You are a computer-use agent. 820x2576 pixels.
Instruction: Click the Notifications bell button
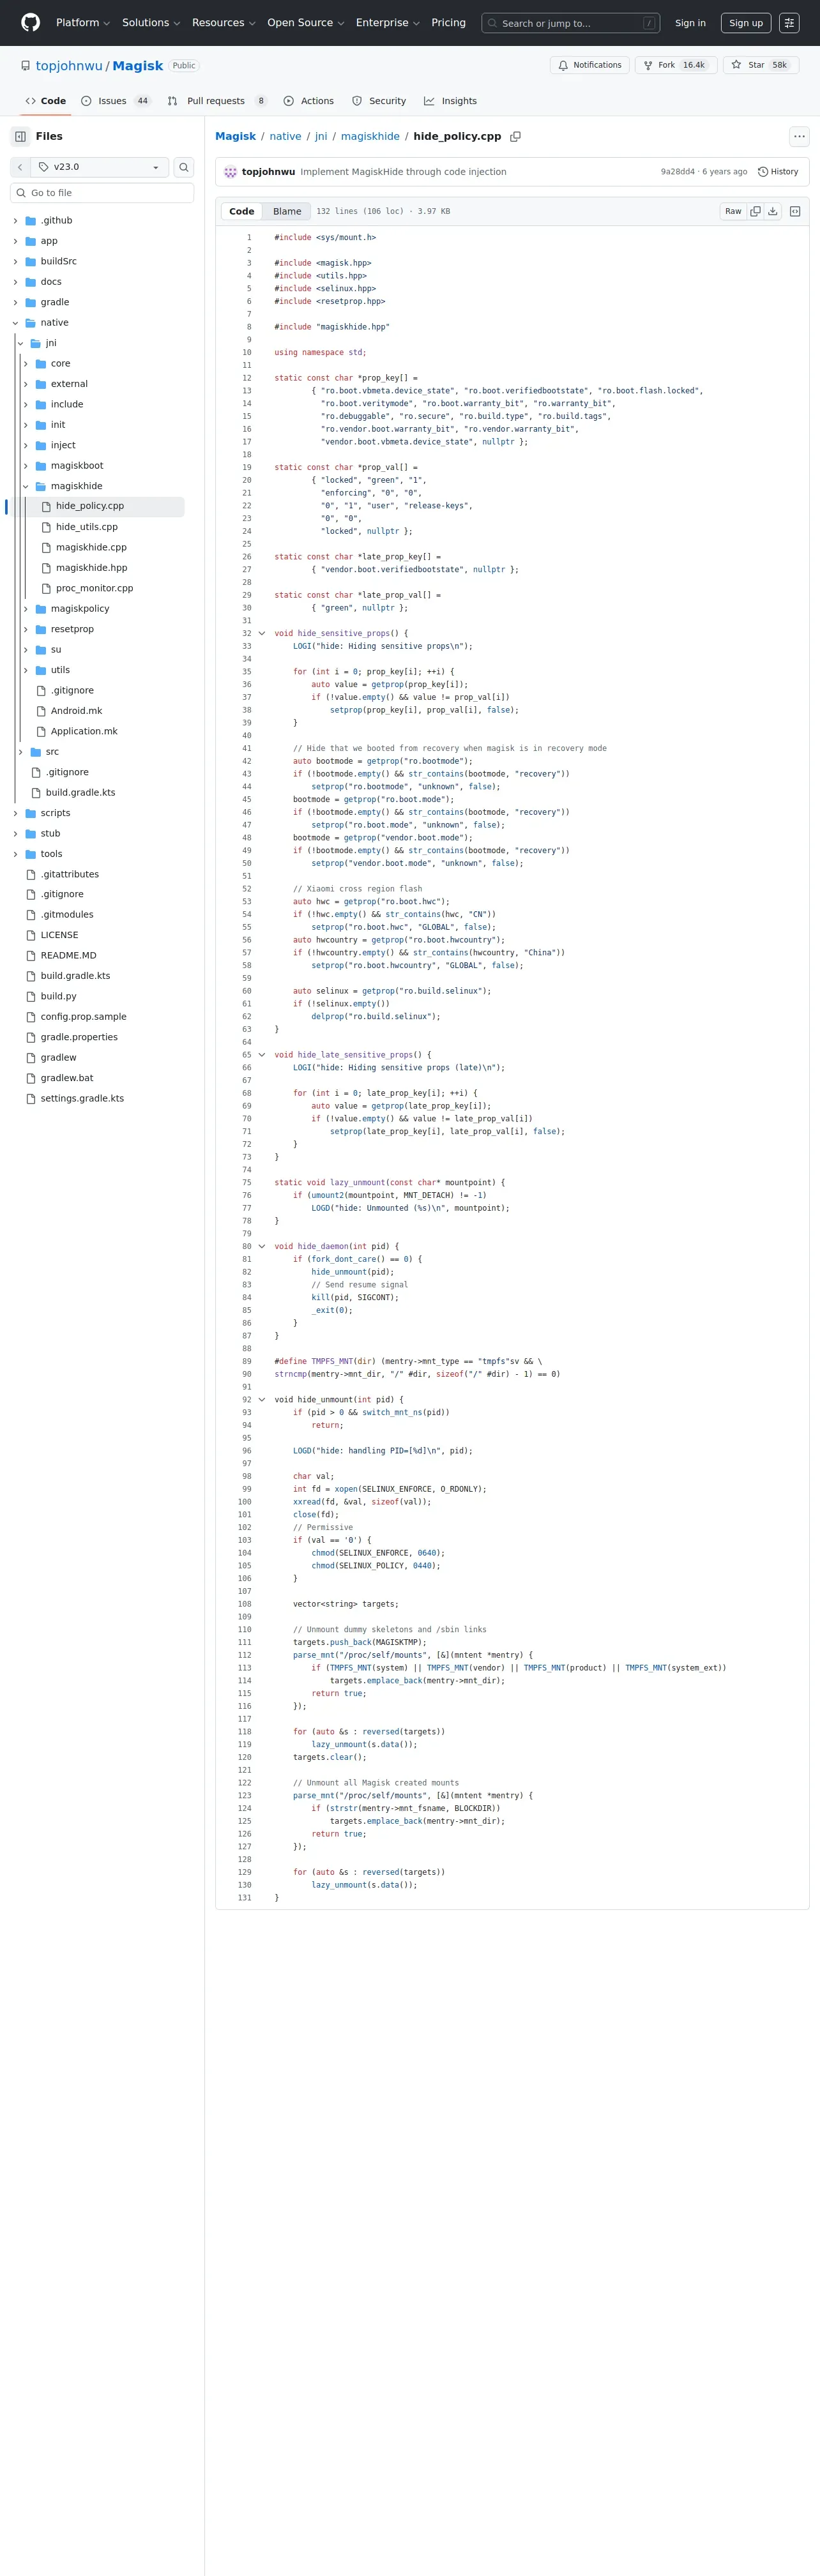click(x=590, y=65)
